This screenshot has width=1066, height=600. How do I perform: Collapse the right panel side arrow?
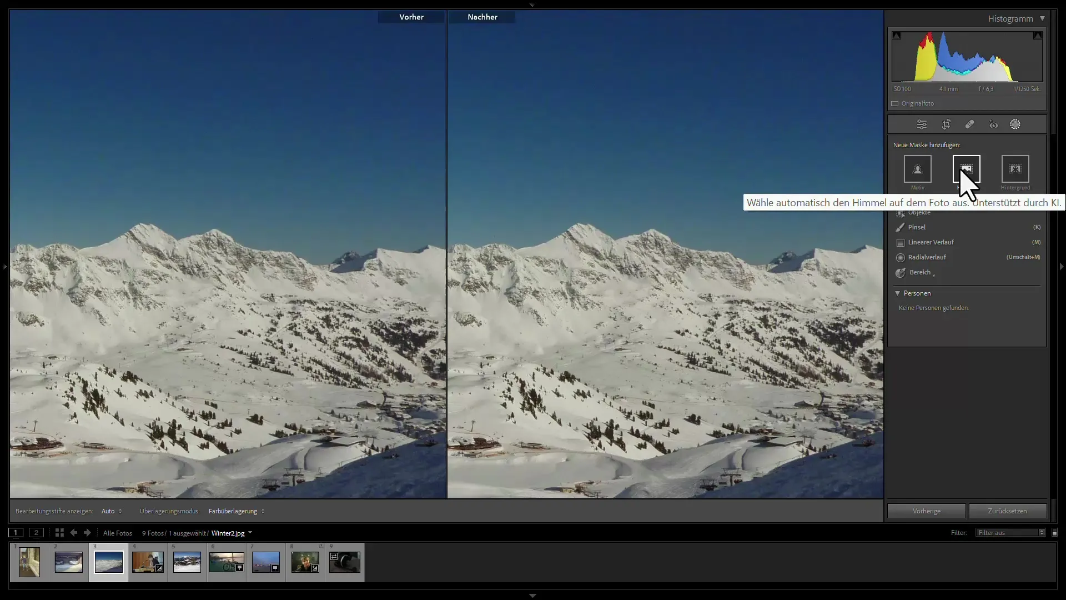tap(1062, 267)
